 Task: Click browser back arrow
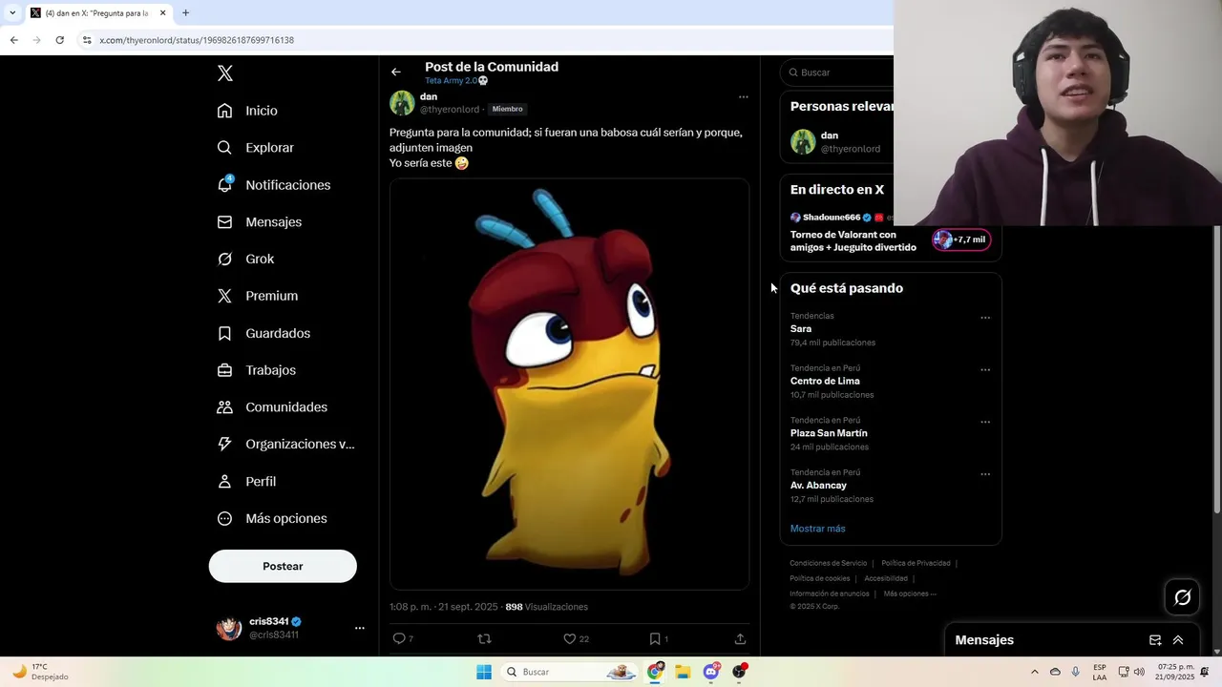pos(13,40)
